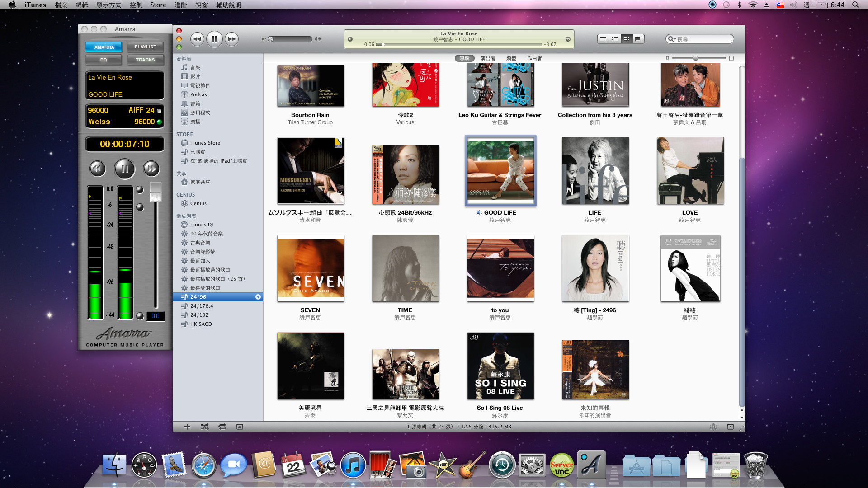Open iTunes from the Dock

pos(353,465)
